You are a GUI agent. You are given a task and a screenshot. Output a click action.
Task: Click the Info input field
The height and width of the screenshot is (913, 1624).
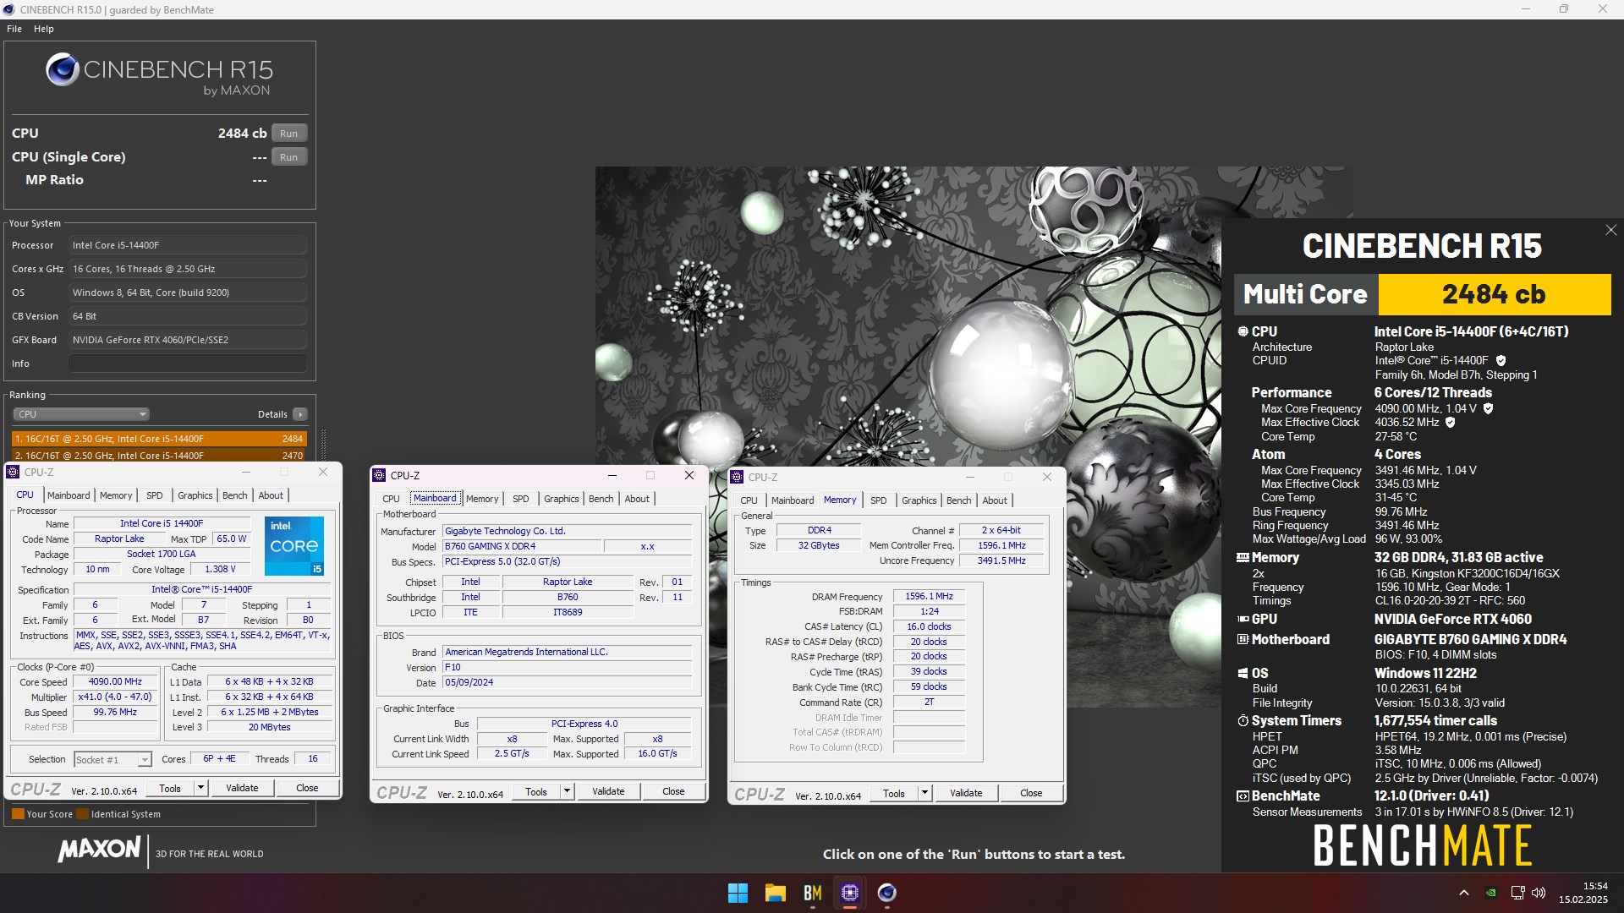[x=188, y=364]
